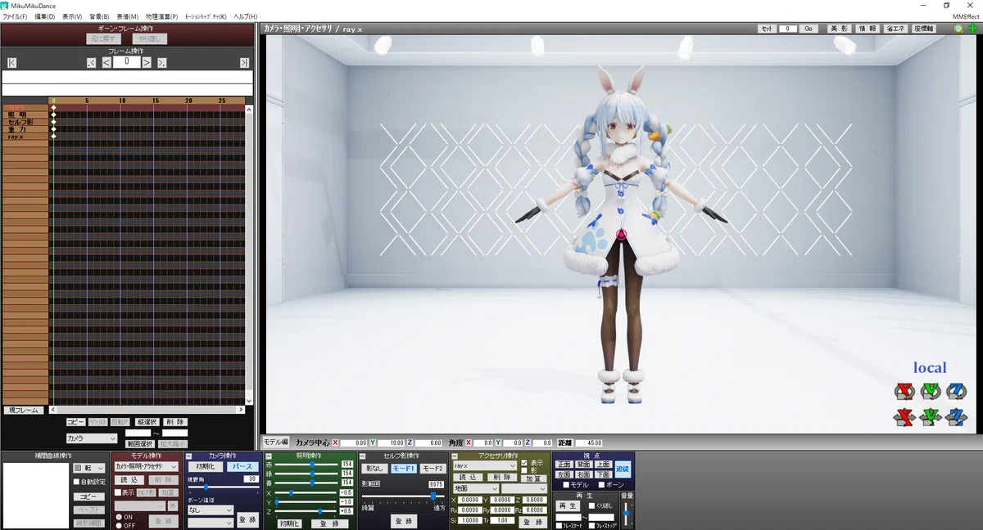Click the 再生 play button

coord(568,506)
